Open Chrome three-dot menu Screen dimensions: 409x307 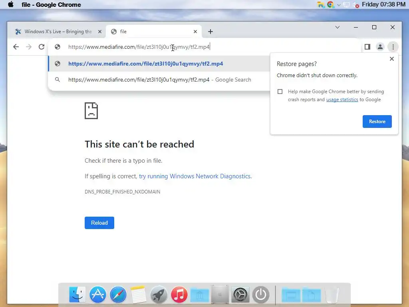[x=393, y=47]
